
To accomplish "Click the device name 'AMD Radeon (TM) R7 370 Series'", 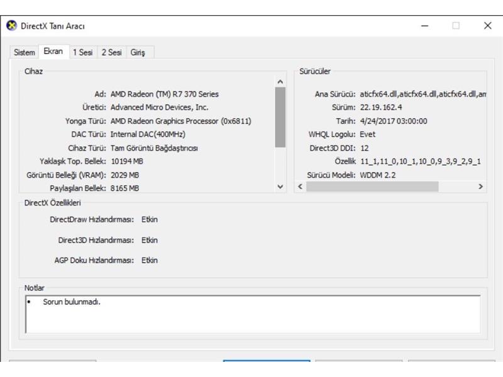I will click(x=165, y=94).
